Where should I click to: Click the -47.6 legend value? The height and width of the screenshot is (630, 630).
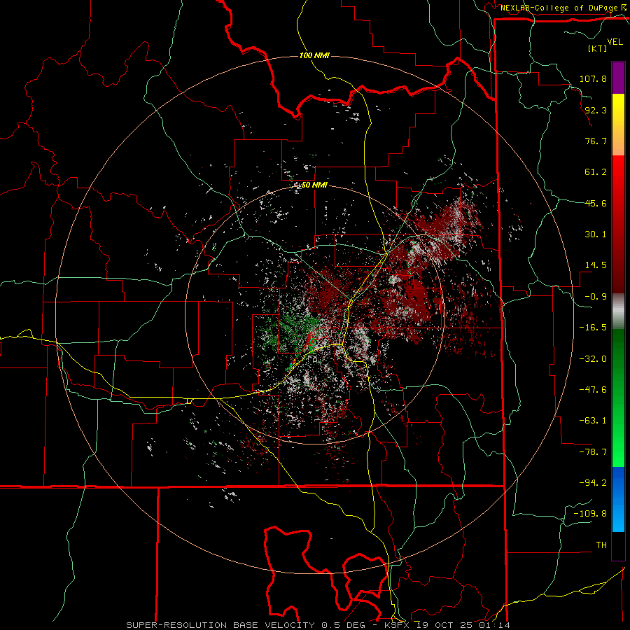[593, 390]
